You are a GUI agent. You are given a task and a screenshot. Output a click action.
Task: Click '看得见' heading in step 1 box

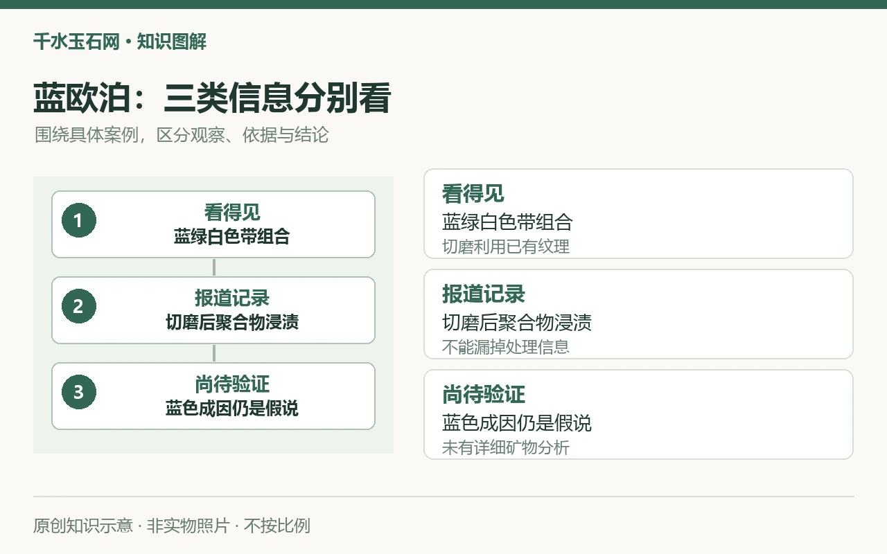pos(232,212)
